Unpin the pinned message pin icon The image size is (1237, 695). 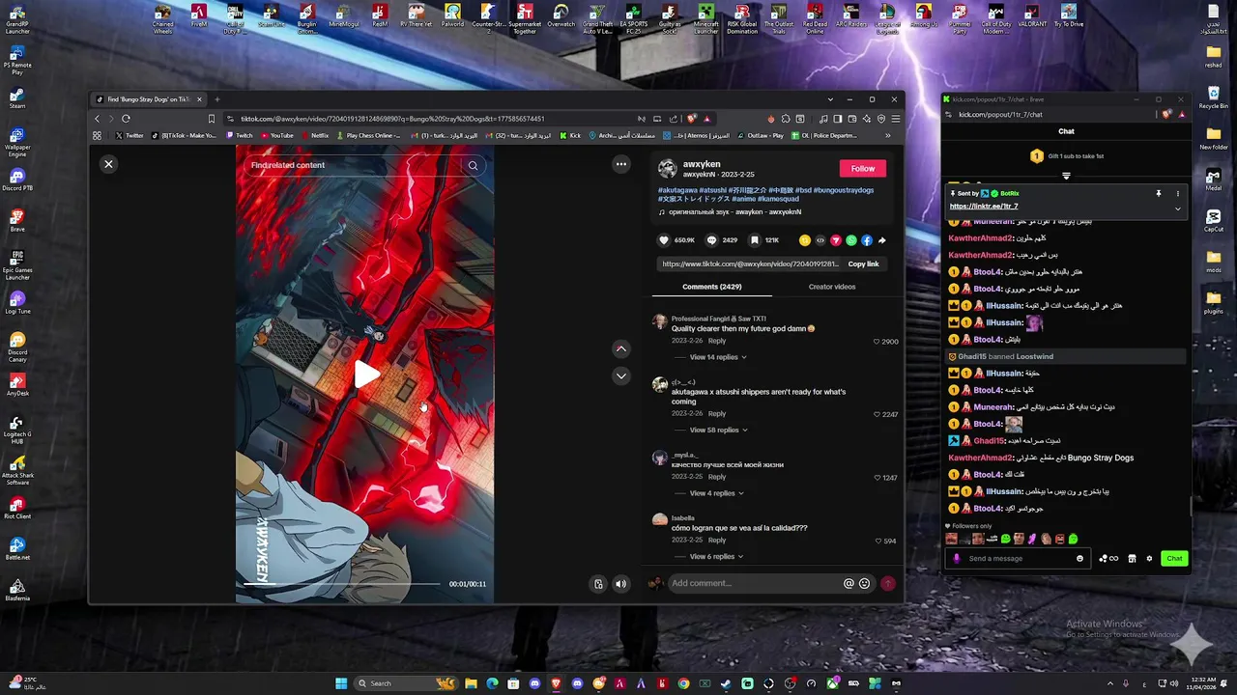pos(1158,193)
